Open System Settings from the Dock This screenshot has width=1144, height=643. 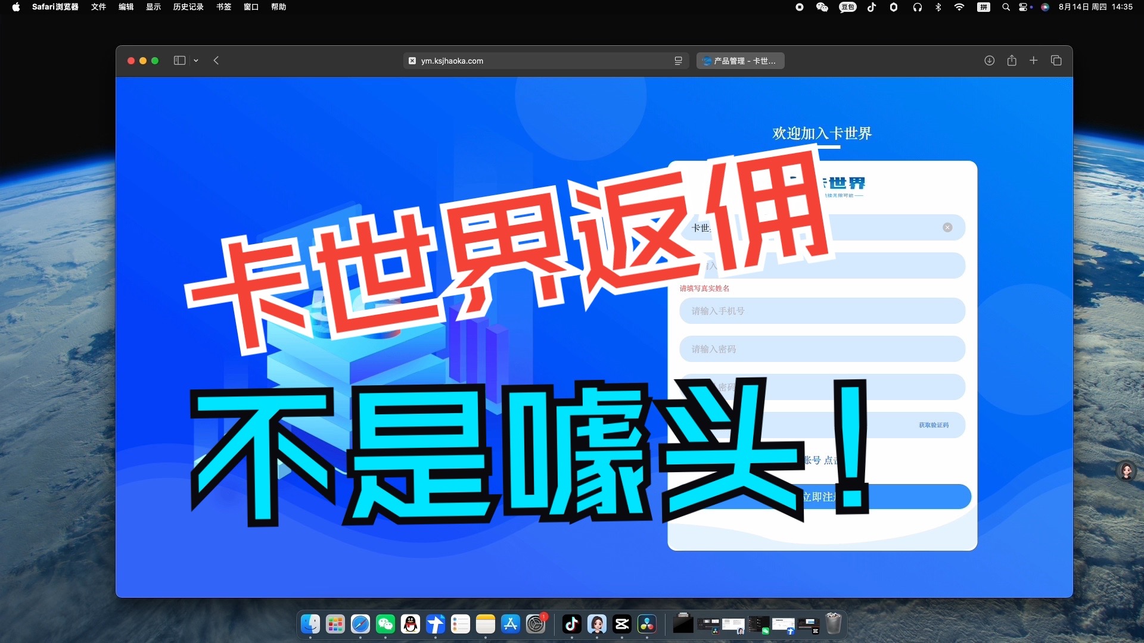(x=536, y=624)
